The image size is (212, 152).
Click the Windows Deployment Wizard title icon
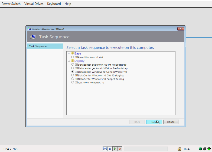pos(29,29)
